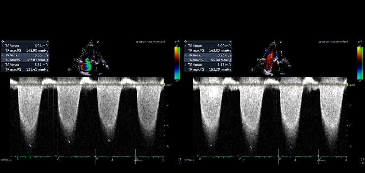Select caliper marker 2 on right Doppler spectrum
The image size is (365, 174).
point(251,147)
